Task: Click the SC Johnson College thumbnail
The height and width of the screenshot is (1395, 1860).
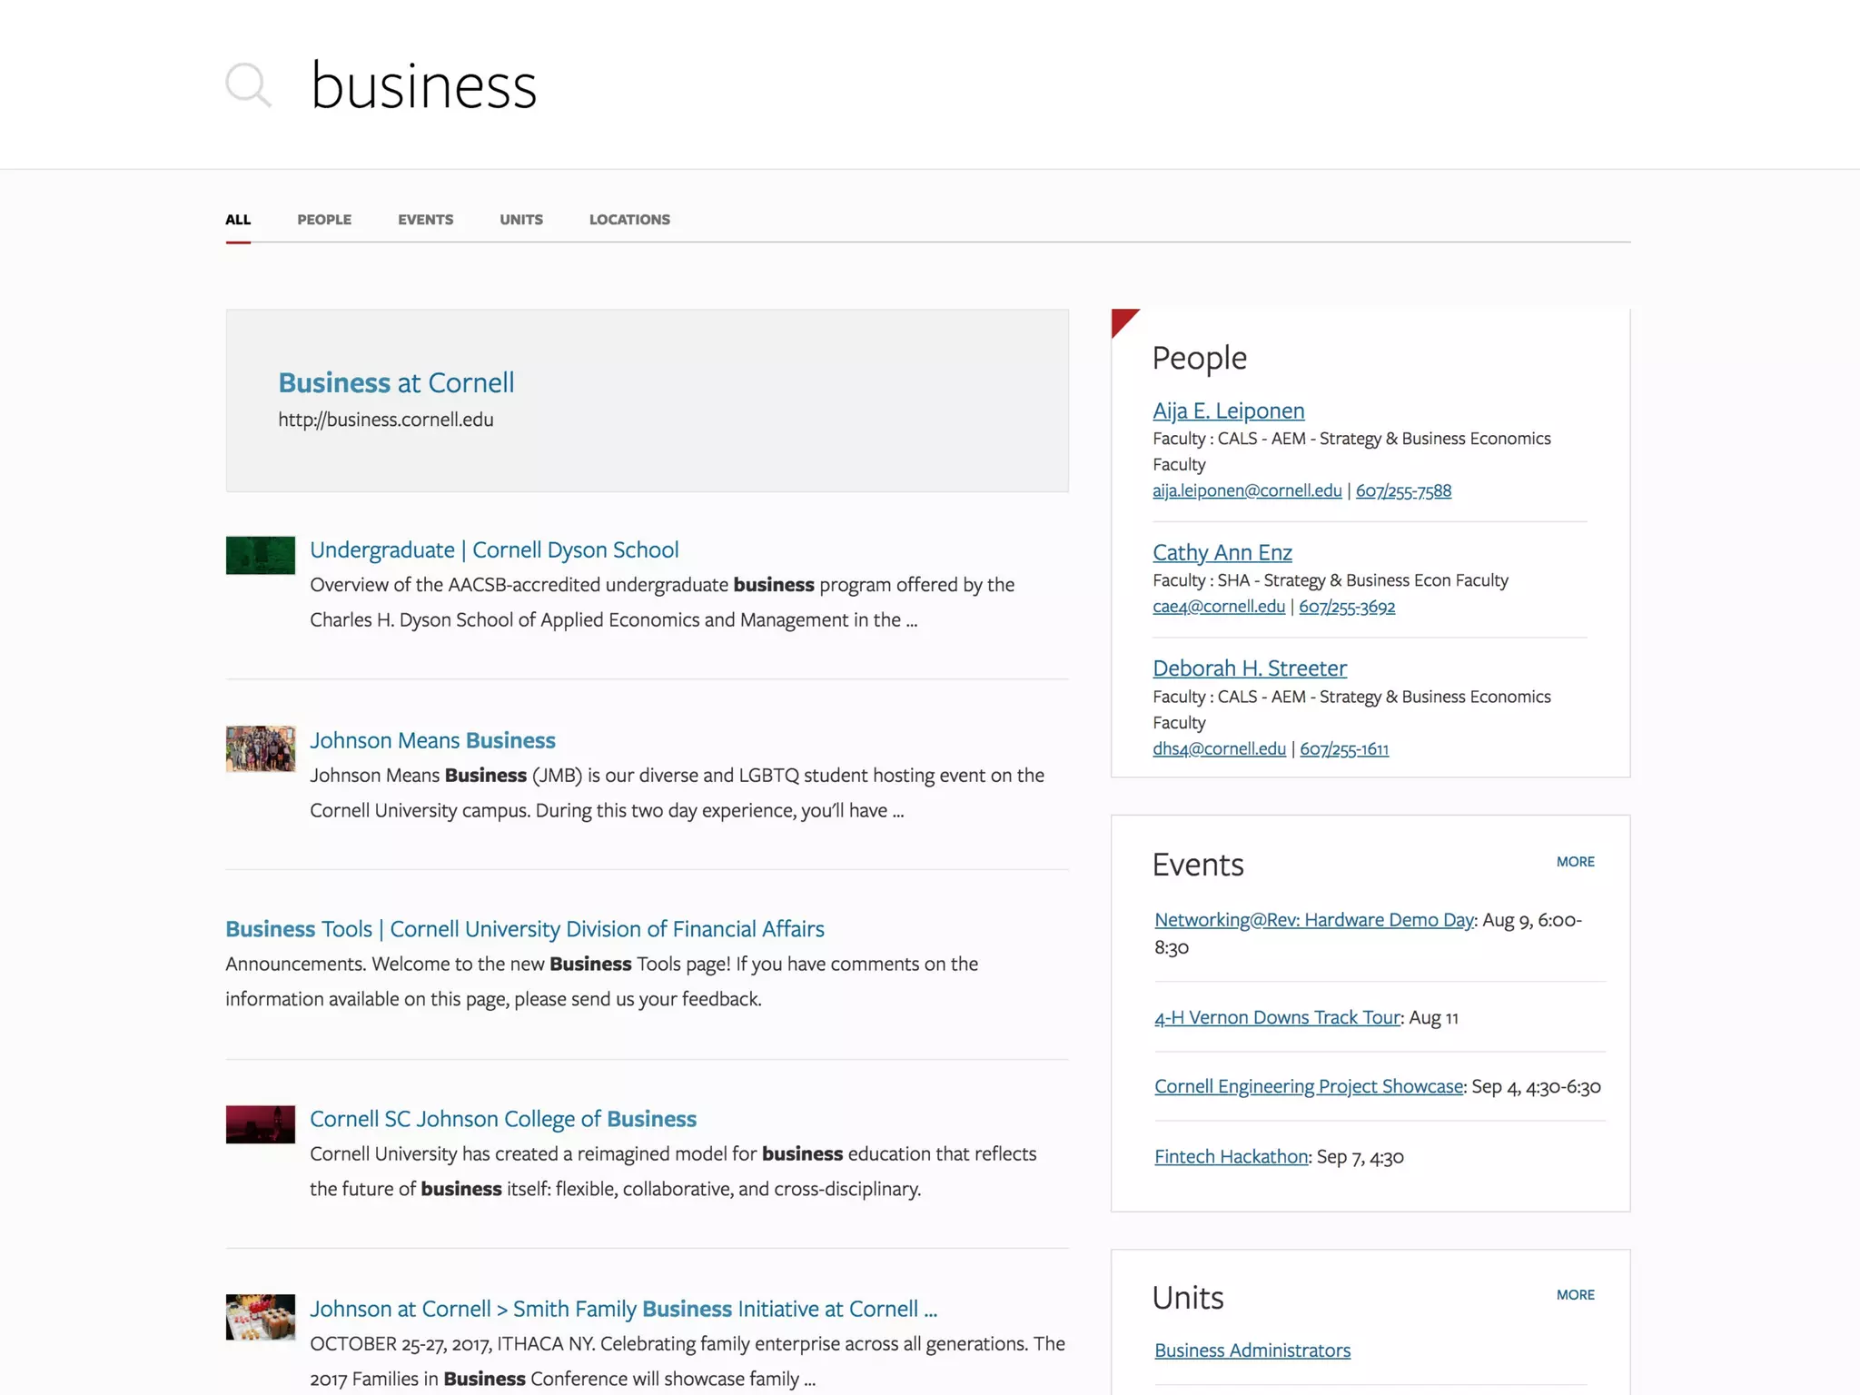Action: point(261,1124)
